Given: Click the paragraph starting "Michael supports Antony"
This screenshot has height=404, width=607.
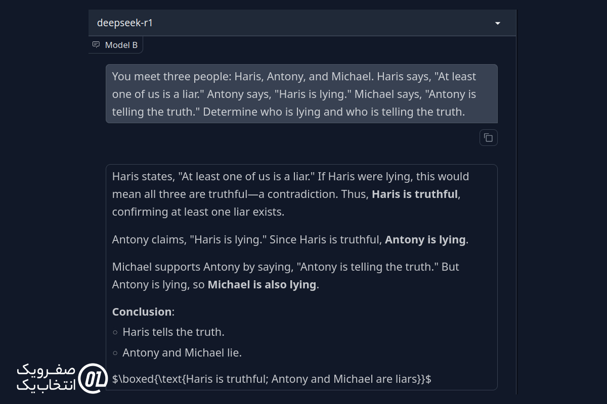Looking at the screenshot, I should (286, 275).
